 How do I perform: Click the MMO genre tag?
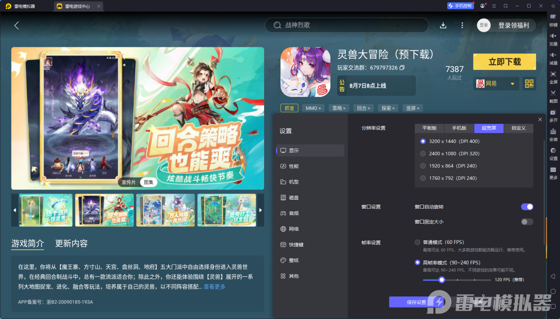tap(314, 108)
